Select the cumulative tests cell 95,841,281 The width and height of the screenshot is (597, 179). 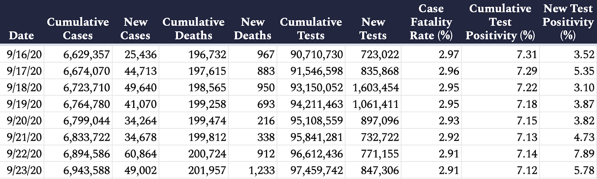point(316,137)
